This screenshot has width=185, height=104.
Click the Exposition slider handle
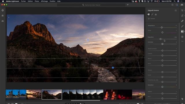point(160,39)
